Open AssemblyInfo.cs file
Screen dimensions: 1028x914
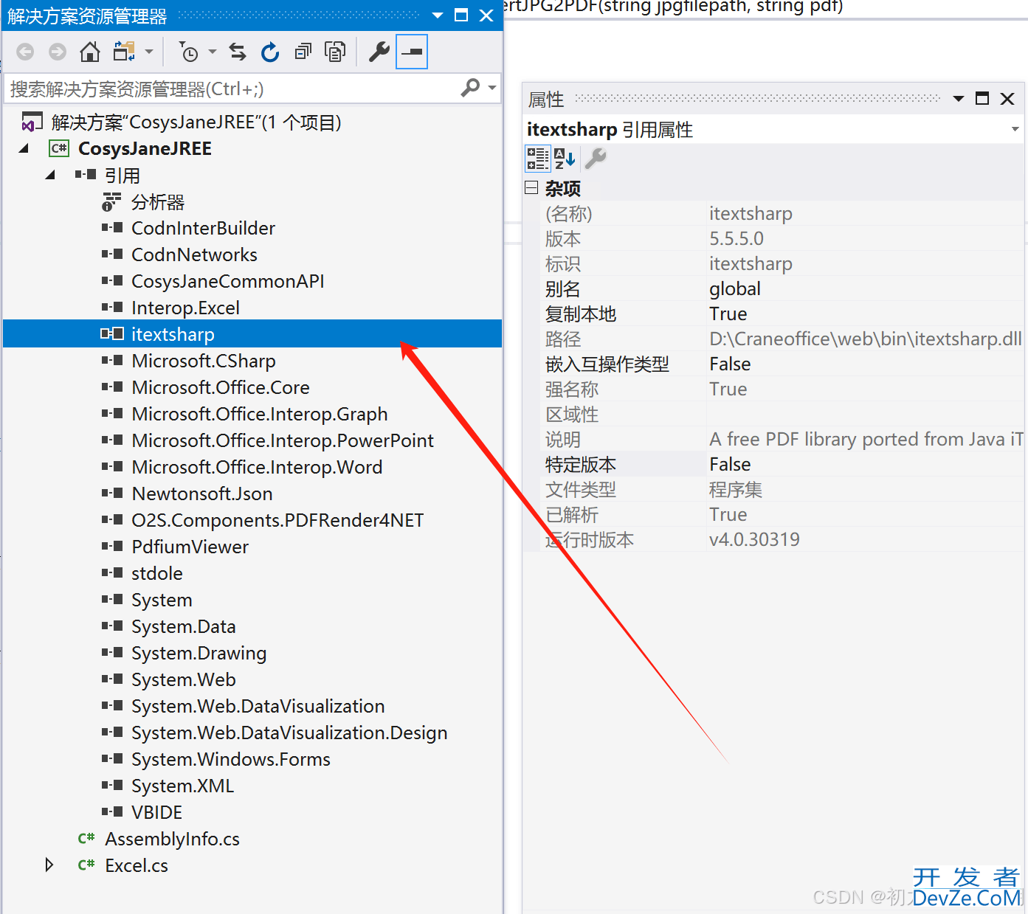[172, 839]
